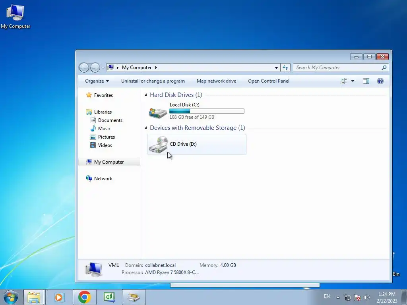Image resolution: width=407 pixels, height=305 pixels.
Task: Minimize the My Computer window
Action: (x=356, y=56)
